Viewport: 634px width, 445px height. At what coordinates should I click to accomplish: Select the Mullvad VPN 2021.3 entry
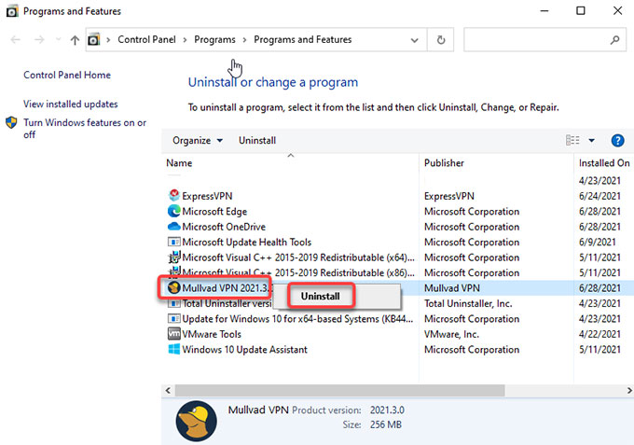[x=226, y=288]
